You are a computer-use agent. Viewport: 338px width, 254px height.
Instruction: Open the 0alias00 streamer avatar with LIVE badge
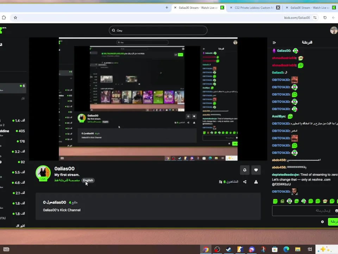pyautogui.click(x=43, y=173)
